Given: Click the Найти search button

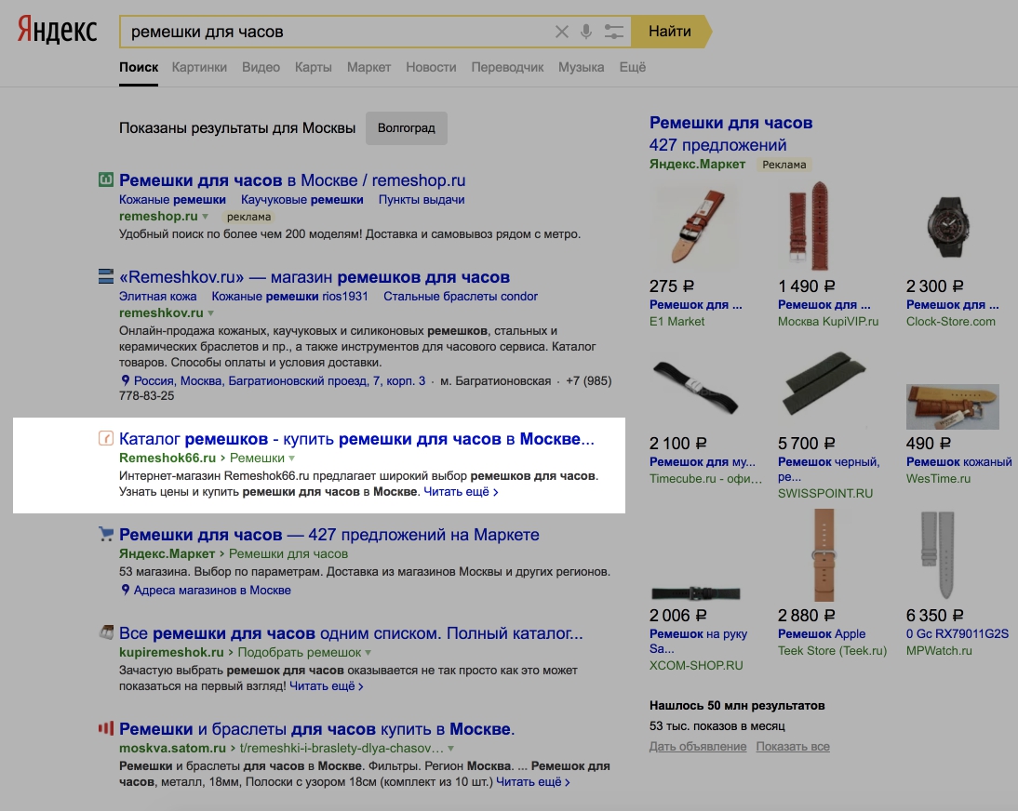Looking at the screenshot, I should click(x=671, y=31).
